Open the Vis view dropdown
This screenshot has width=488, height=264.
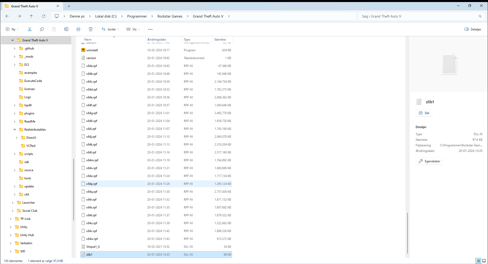point(133,29)
